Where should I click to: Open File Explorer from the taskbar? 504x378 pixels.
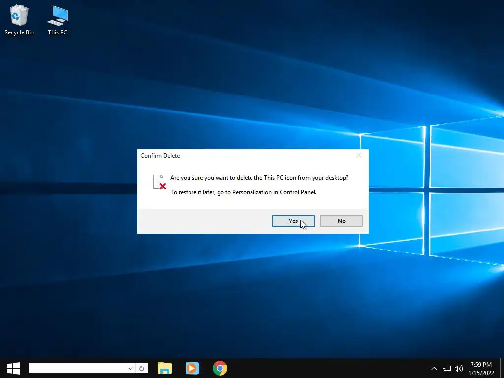[x=165, y=368]
